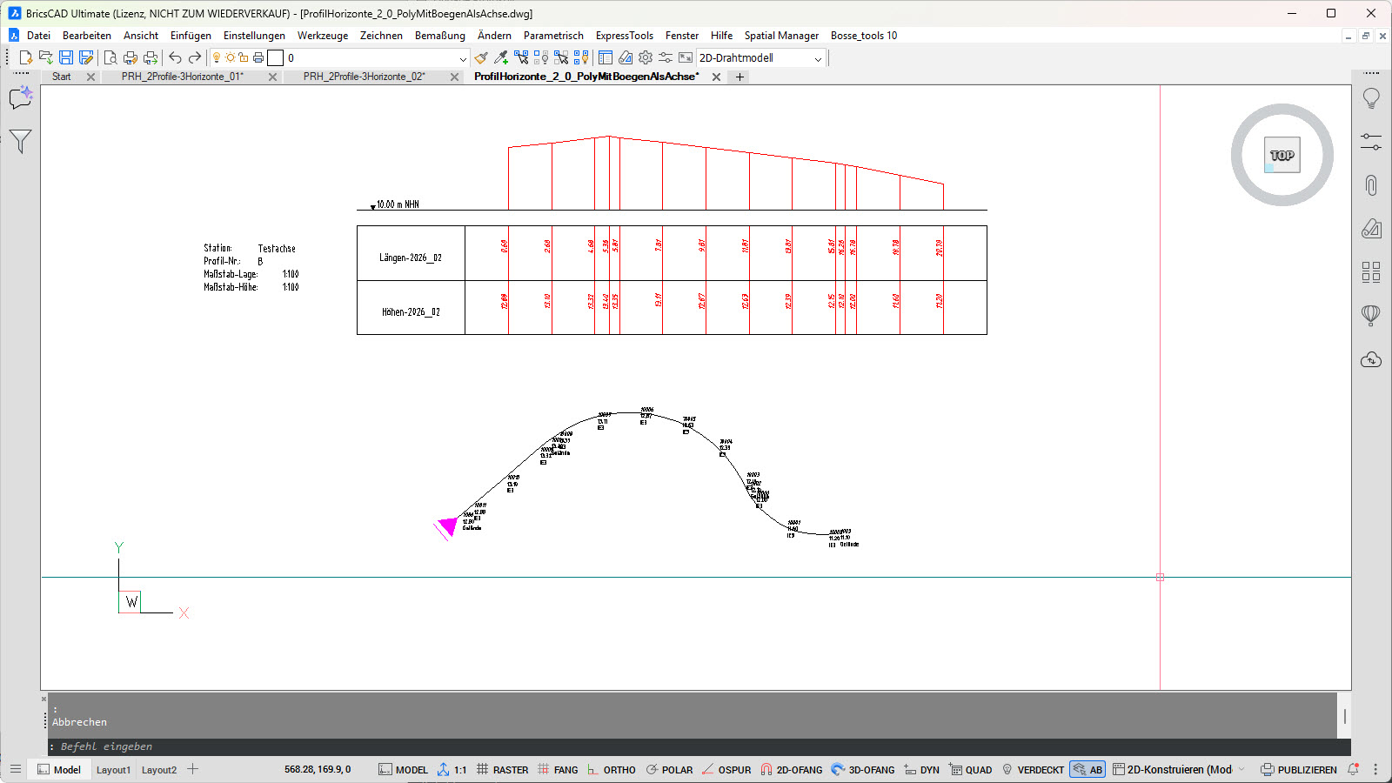
Task: Click the white current color swatch
Action: point(275,58)
